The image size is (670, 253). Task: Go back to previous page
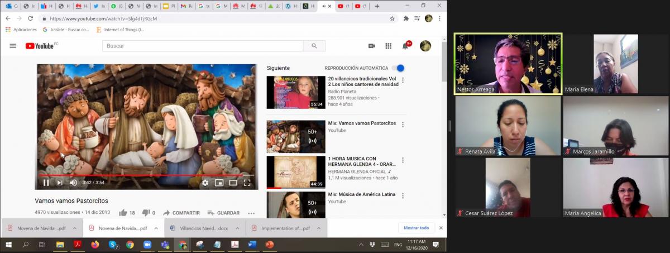(x=8, y=18)
